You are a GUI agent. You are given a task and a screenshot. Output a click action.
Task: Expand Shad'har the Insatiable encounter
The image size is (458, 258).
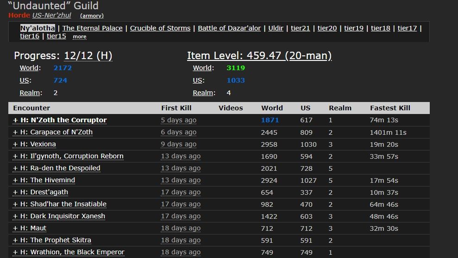click(60, 204)
